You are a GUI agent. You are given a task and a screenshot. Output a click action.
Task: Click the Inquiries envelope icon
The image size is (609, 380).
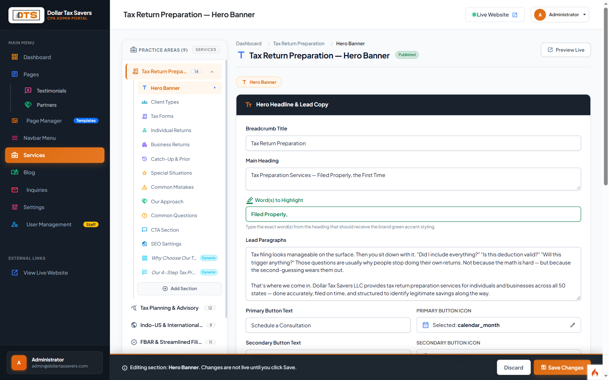[x=15, y=190]
